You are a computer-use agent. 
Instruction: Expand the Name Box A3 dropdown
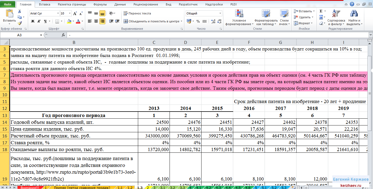coord(41,35)
